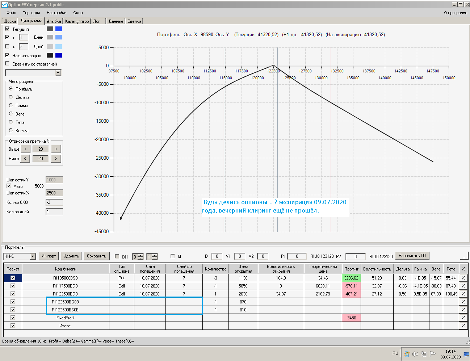Open the О программе menu

(x=456, y=13)
